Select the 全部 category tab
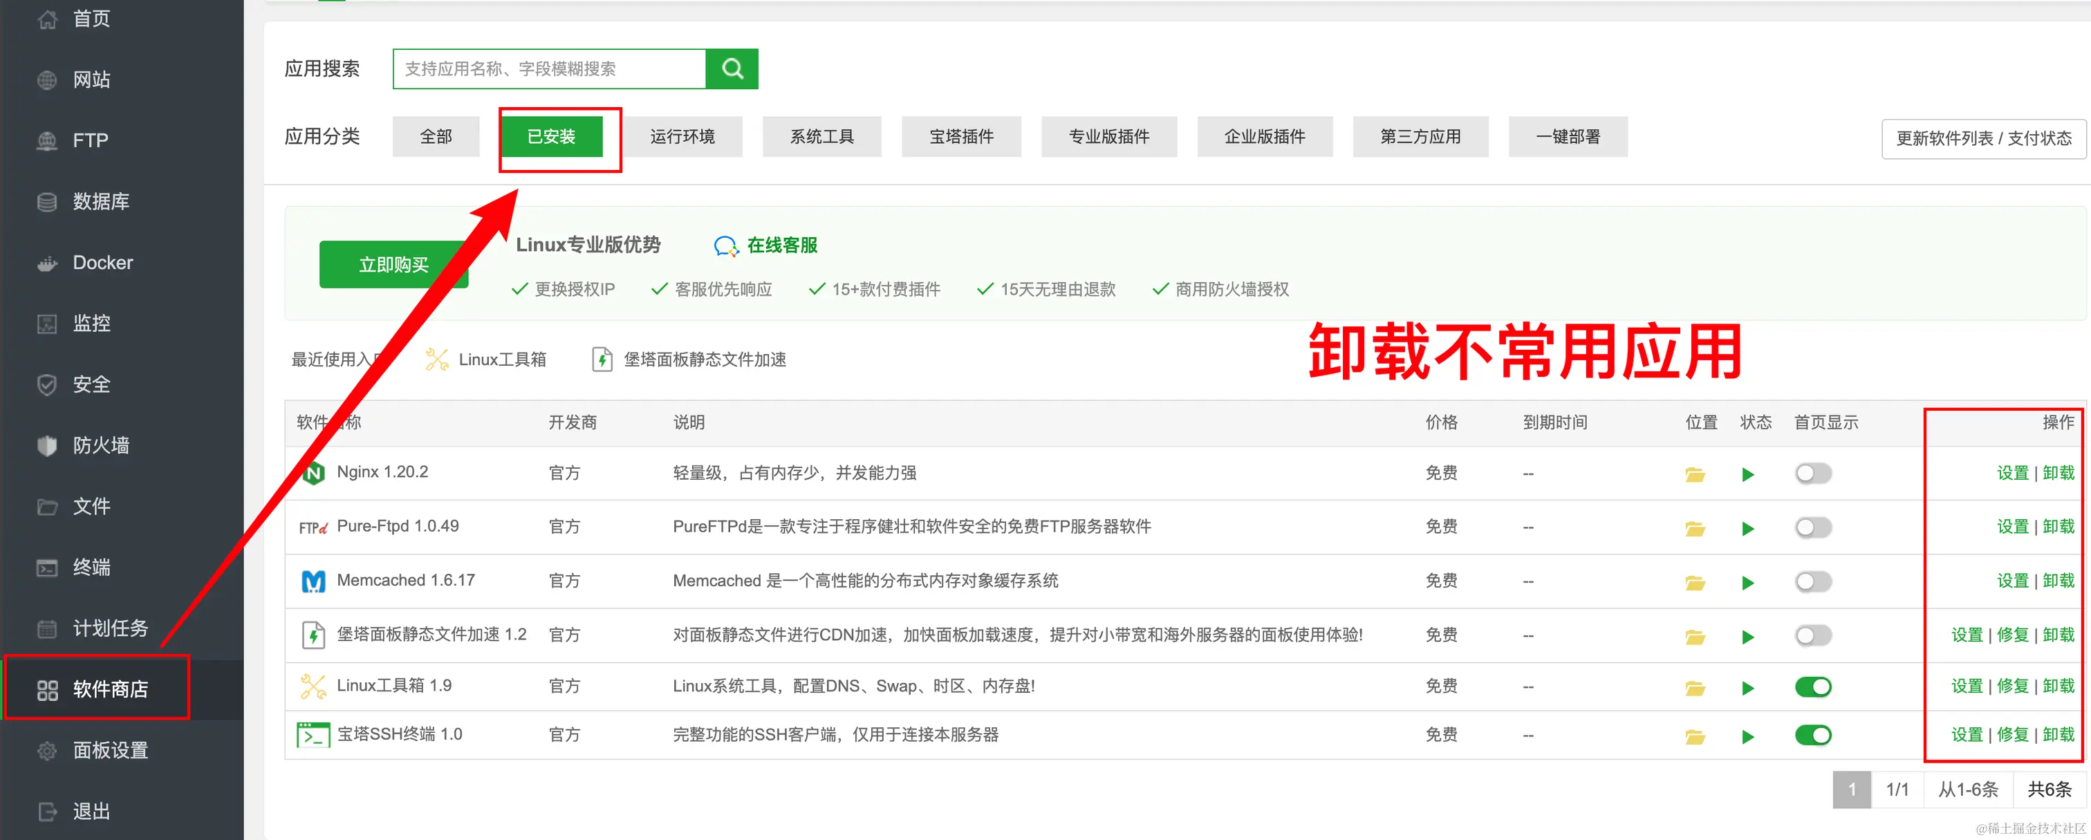The width and height of the screenshot is (2091, 840). click(435, 136)
